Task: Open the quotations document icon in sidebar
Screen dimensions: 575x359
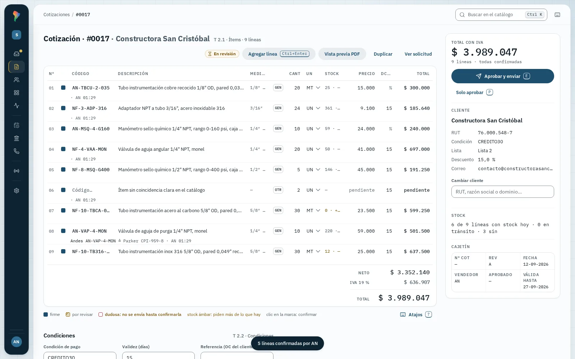Action: 17,67
